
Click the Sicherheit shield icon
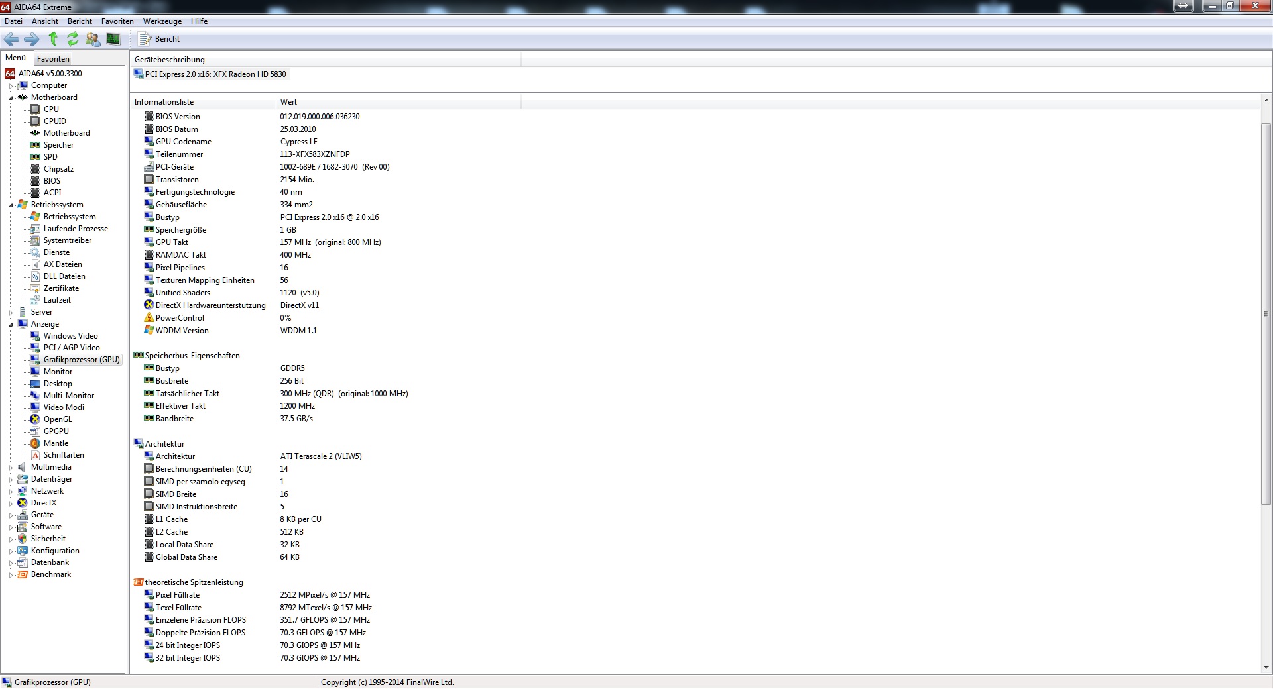point(23,539)
